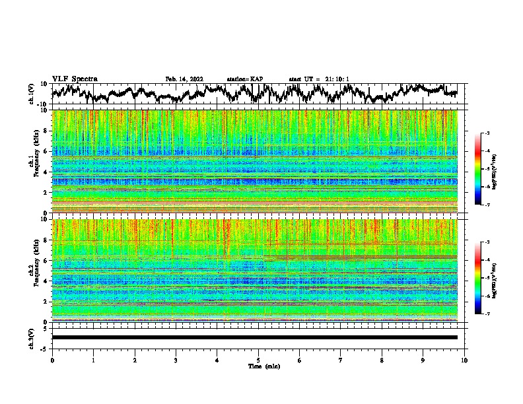This screenshot has height=404, width=523.
Task: Click time axis tick label "7"
Action: [341, 360]
